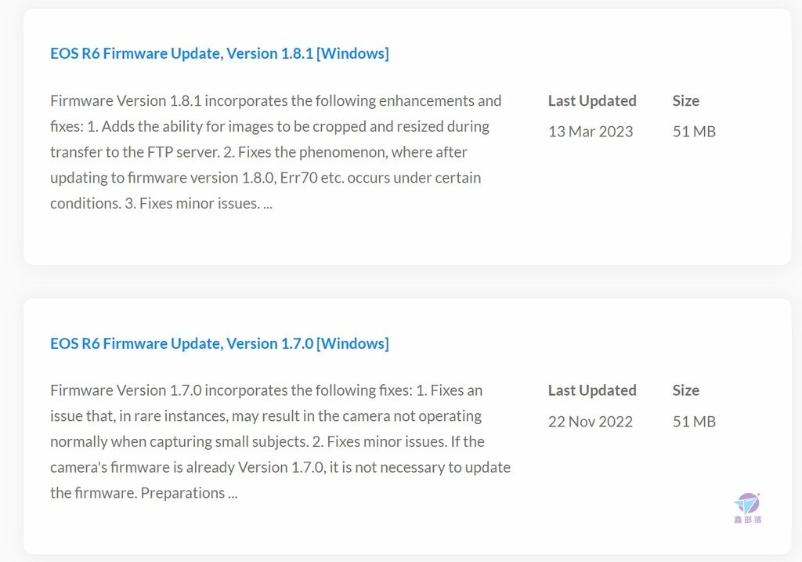802x562 pixels.
Task: Click '[Windows]' in the 1.8.1 title
Action: tap(353, 53)
